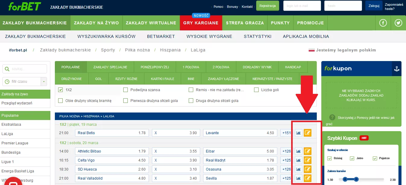The image size is (406, 185).
Task: Open the forBET Twitter page icon
Action: tap(398, 23)
